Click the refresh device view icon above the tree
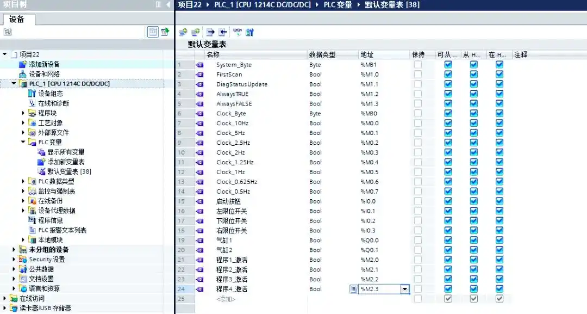The image size is (587, 314). point(164,32)
